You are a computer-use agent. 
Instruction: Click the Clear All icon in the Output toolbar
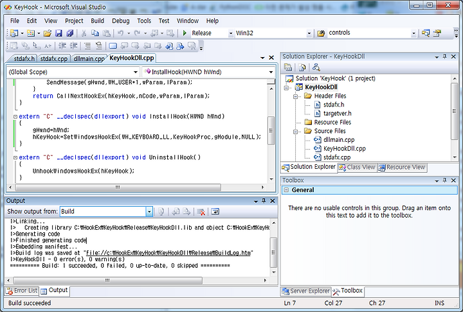click(x=201, y=211)
